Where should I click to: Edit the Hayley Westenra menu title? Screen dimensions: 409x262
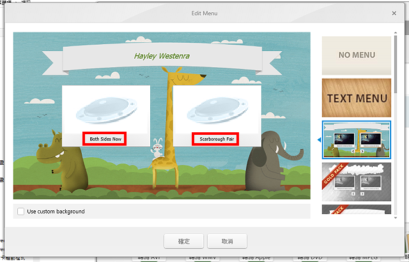162,56
